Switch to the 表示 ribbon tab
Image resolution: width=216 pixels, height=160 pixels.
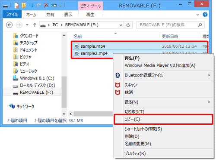[68, 15]
